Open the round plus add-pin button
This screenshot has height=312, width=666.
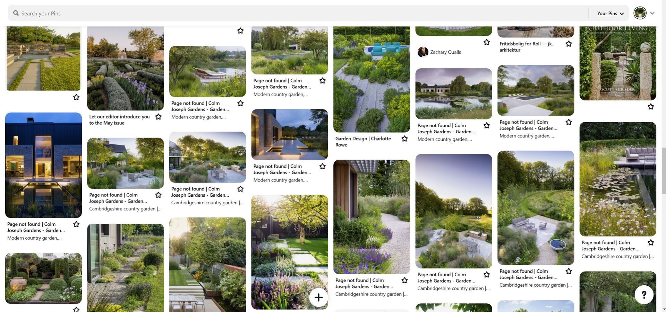tap(318, 297)
